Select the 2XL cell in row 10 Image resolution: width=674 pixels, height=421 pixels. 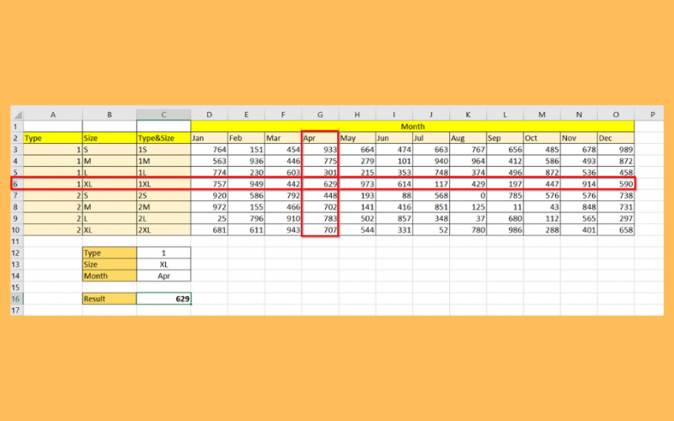[x=163, y=229]
